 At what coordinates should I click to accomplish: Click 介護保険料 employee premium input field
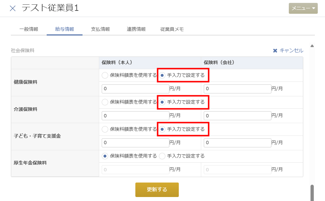point(135,116)
